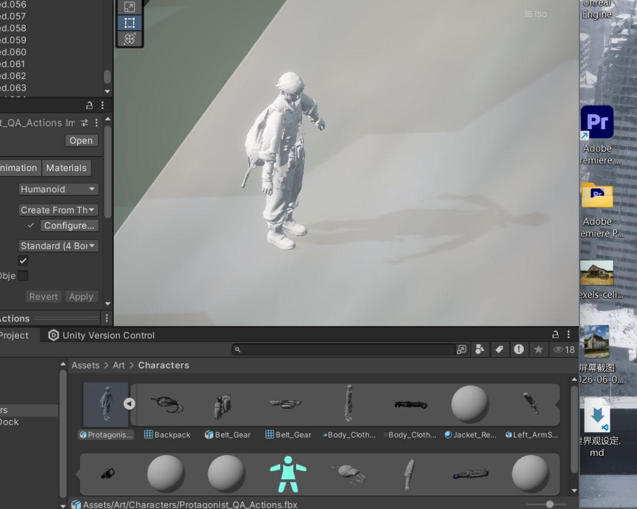Open the Inspector panel's more options menu
This screenshot has height=509, width=637.
103,106
